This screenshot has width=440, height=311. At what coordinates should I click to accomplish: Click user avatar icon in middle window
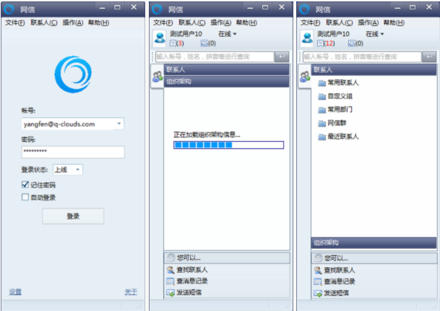click(x=160, y=38)
